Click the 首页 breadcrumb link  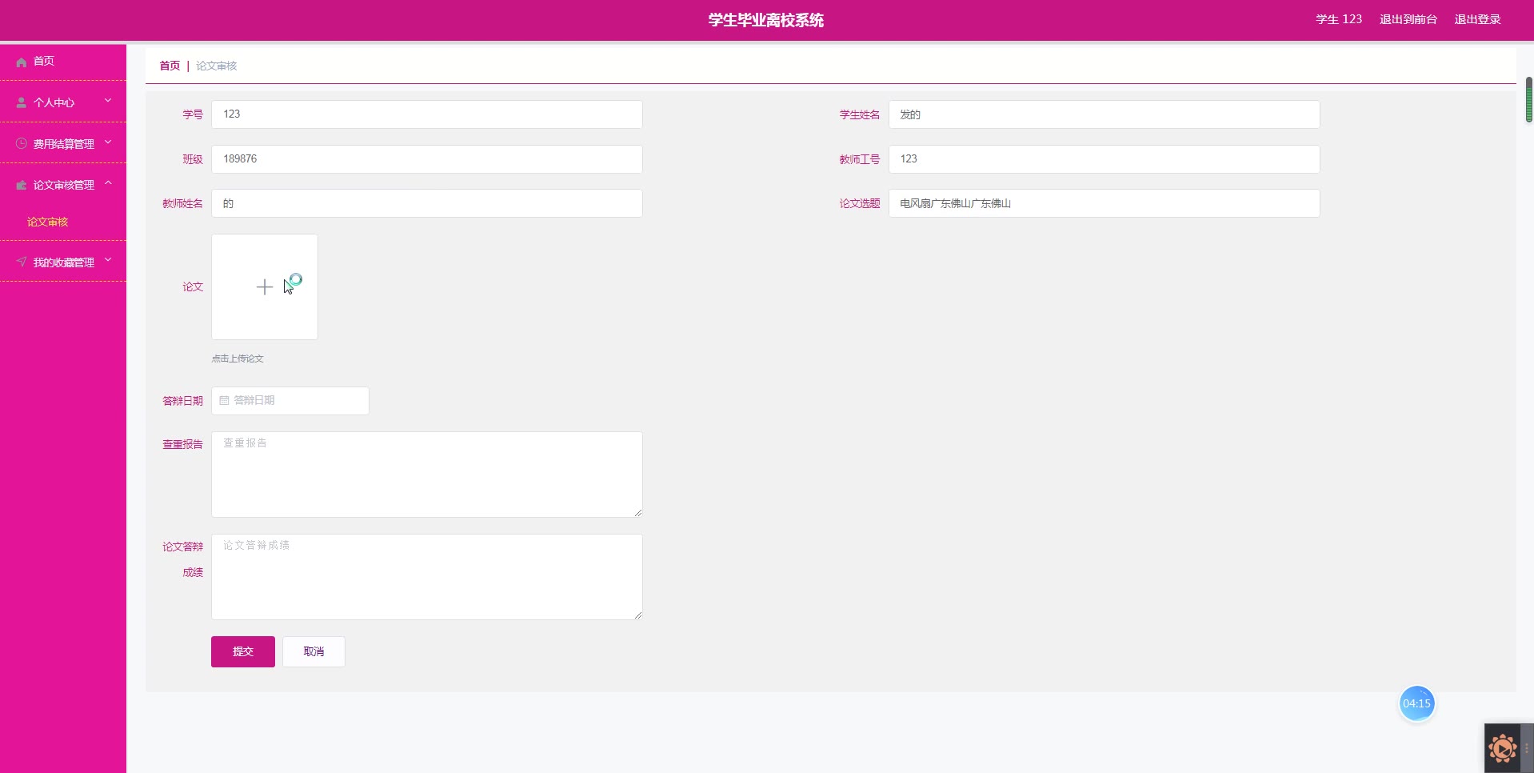(170, 66)
